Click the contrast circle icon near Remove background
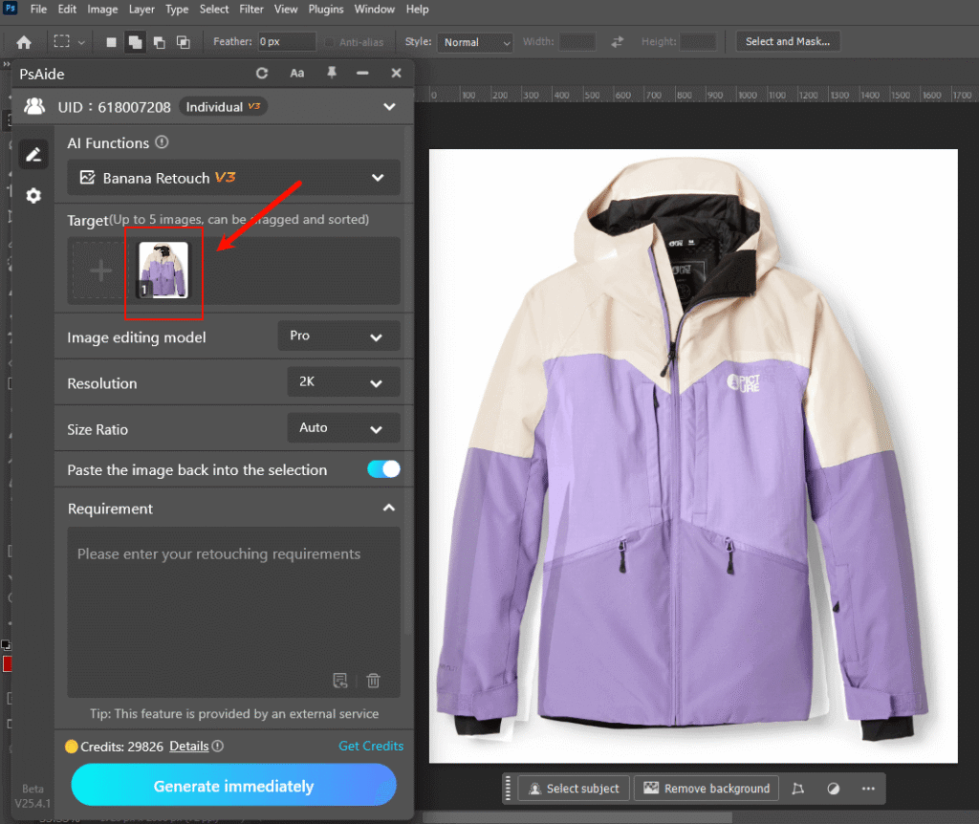Image resolution: width=979 pixels, height=824 pixels. (x=833, y=788)
